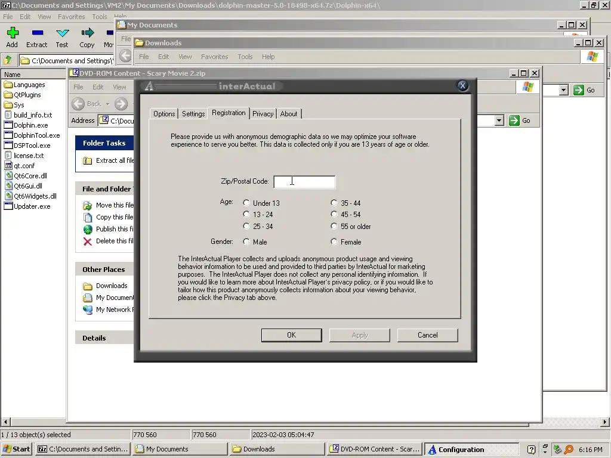611x458 pixels.
Task: Select the 13 - 24 age option
Action: (246, 214)
